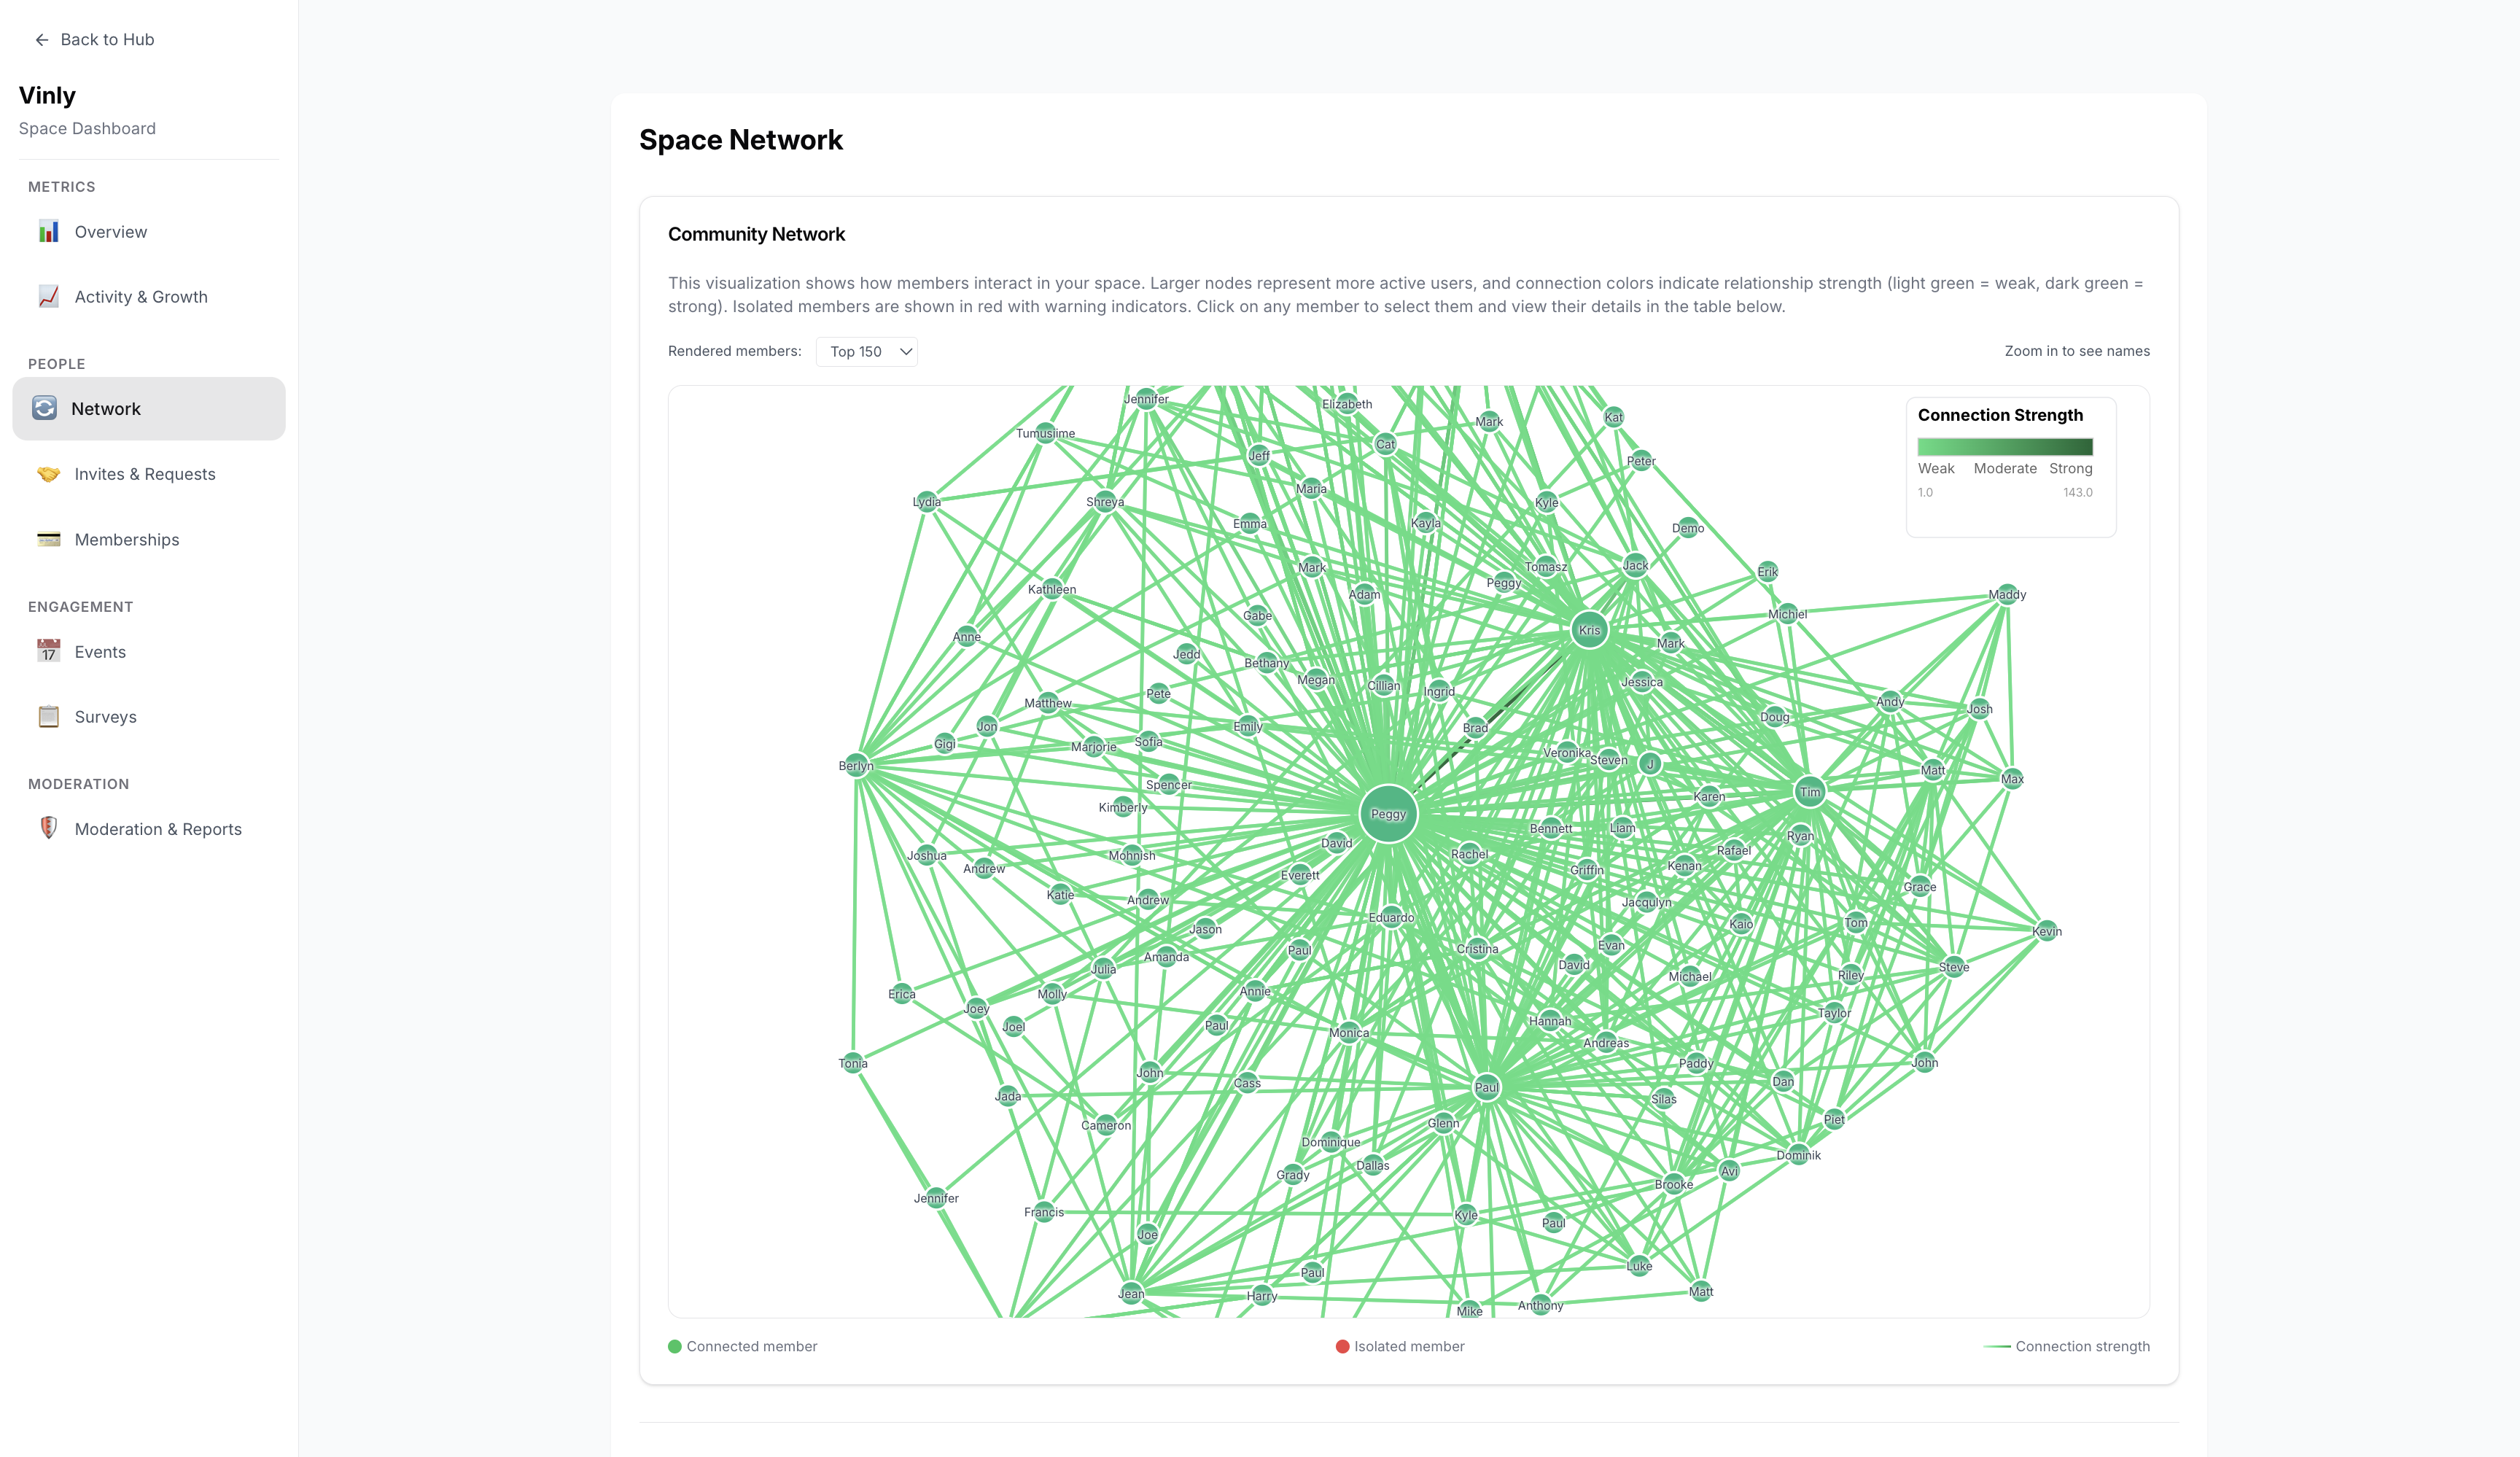Go to the Surveys section
The image size is (2520, 1457).
149,717
